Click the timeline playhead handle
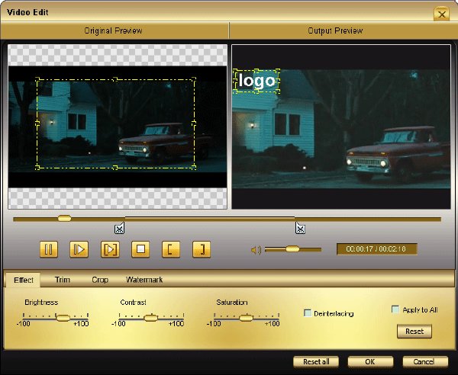The width and height of the screenshot is (458, 375). pyautogui.click(x=65, y=218)
